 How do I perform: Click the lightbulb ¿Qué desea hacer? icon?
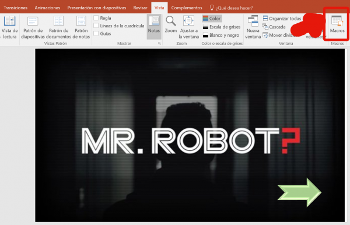click(x=212, y=8)
